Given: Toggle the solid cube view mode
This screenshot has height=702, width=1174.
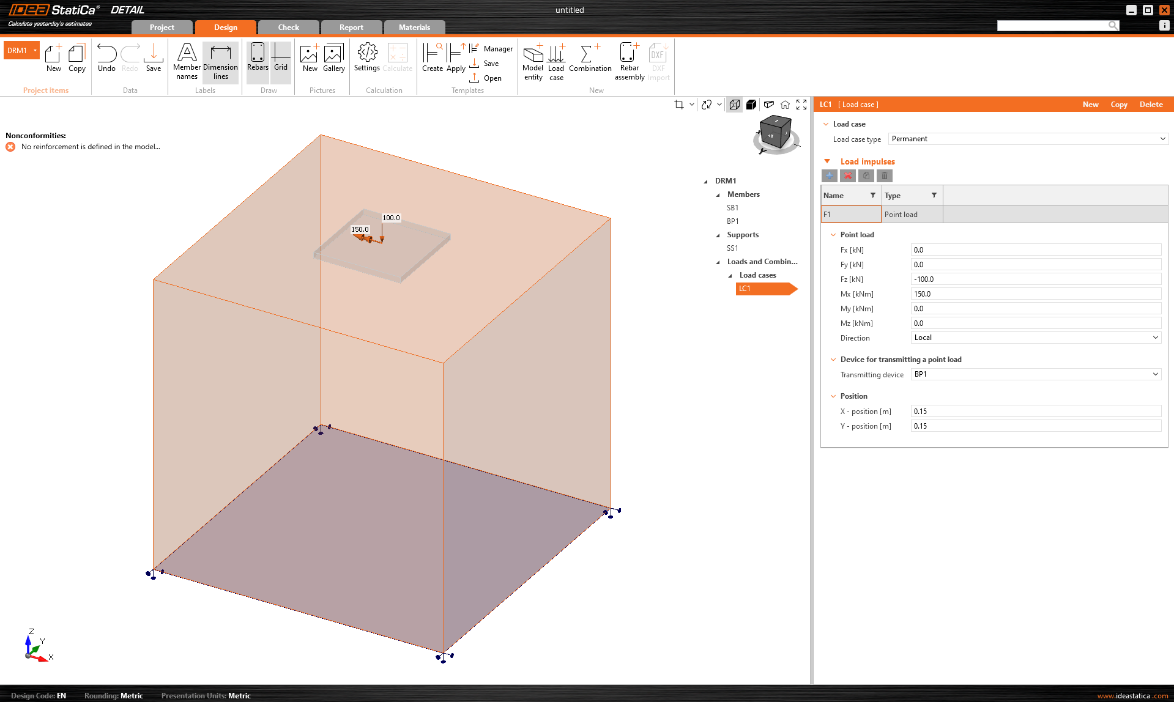Looking at the screenshot, I should click(751, 104).
